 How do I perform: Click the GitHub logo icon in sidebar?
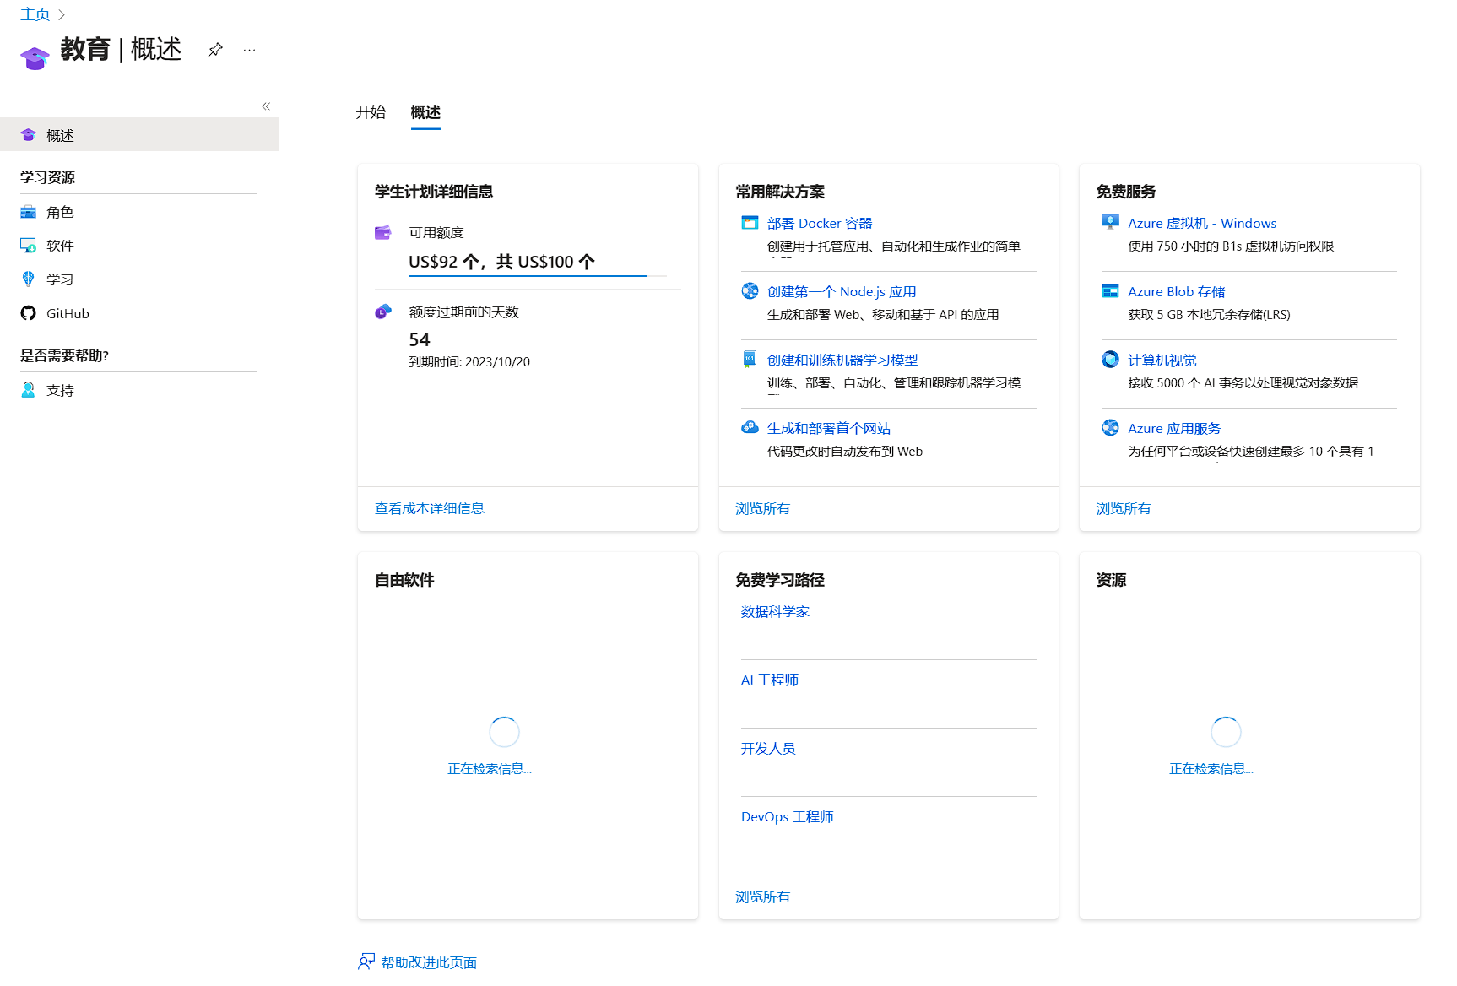coord(28,313)
